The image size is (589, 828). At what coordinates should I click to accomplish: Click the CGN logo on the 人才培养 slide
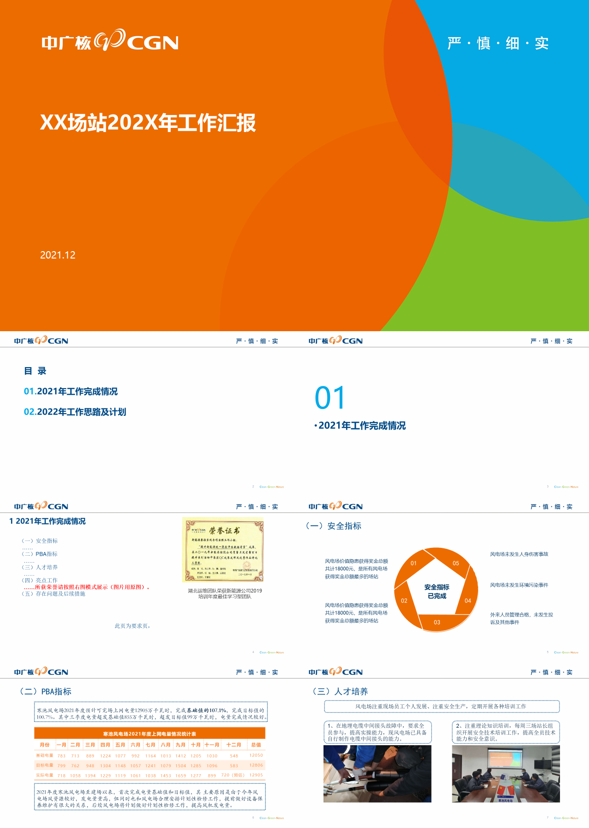click(335, 672)
